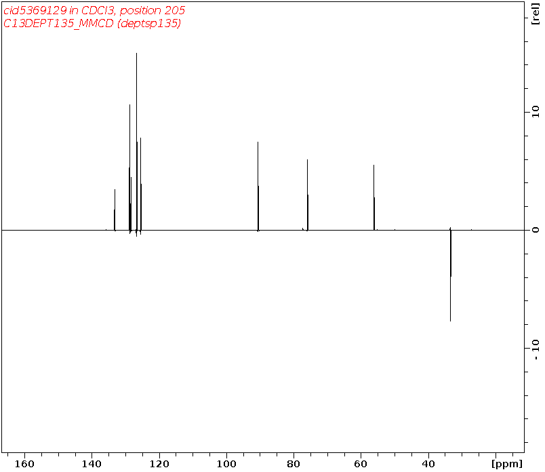Viewport: 545px width, 472px height.
Task: Select the tallest peak near 127 ppm
Action: tap(137, 142)
